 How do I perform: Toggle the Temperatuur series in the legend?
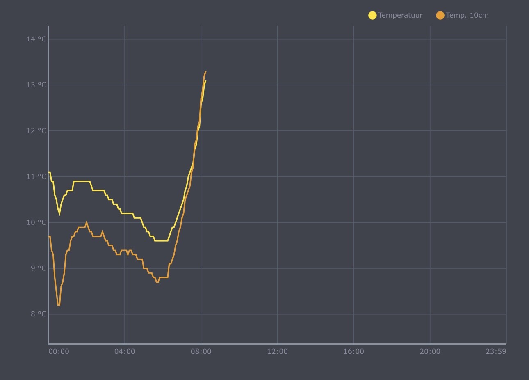tap(395, 16)
